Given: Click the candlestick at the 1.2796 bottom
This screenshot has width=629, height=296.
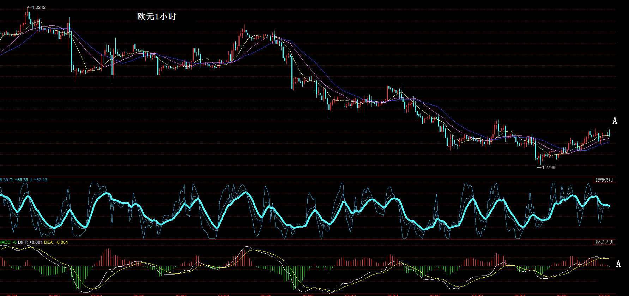Looking at the screenshot, I should click(x=537, y=161).
